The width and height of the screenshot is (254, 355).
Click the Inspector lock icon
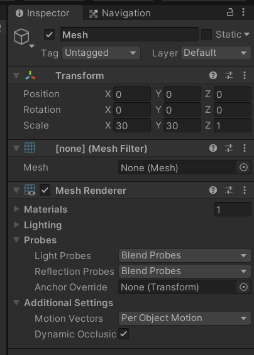point(230,12)
